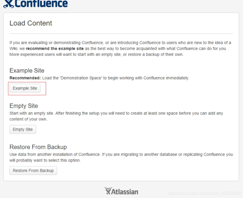Click the bold 'Recommended:' label
Viewport: 243px width, 198px height.
pos(25,78)
